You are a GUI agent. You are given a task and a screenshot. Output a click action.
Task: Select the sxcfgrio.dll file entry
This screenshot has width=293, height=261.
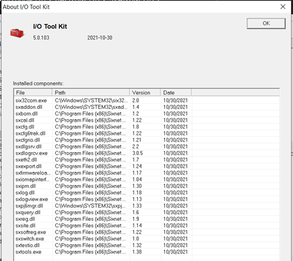click(28, 140)
